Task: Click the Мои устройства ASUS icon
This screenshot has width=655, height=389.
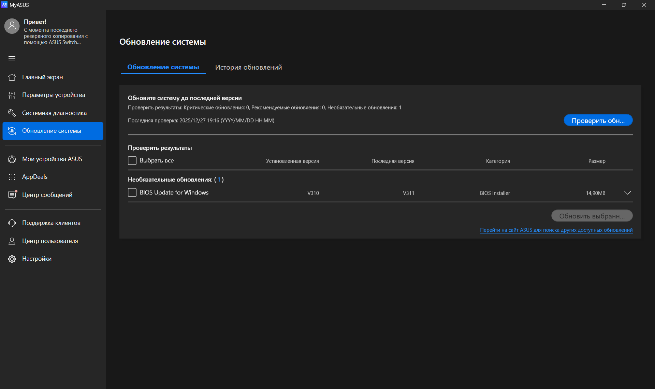Action: [x=12, y=159]
